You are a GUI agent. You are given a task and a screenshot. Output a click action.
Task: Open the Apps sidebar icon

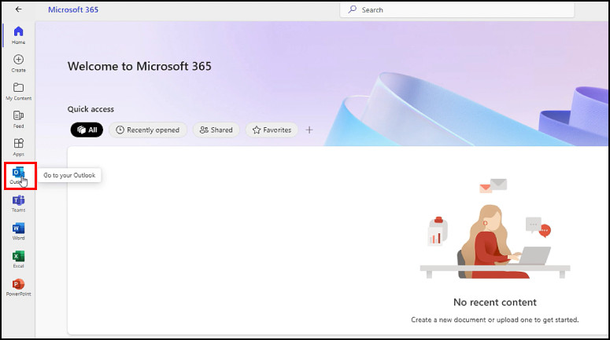pos(18,148)
